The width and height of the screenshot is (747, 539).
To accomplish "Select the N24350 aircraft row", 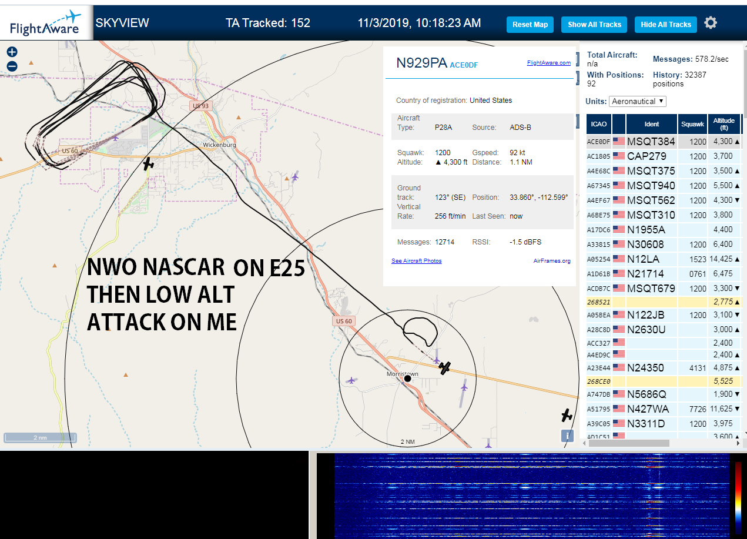I will coord(664,368).
